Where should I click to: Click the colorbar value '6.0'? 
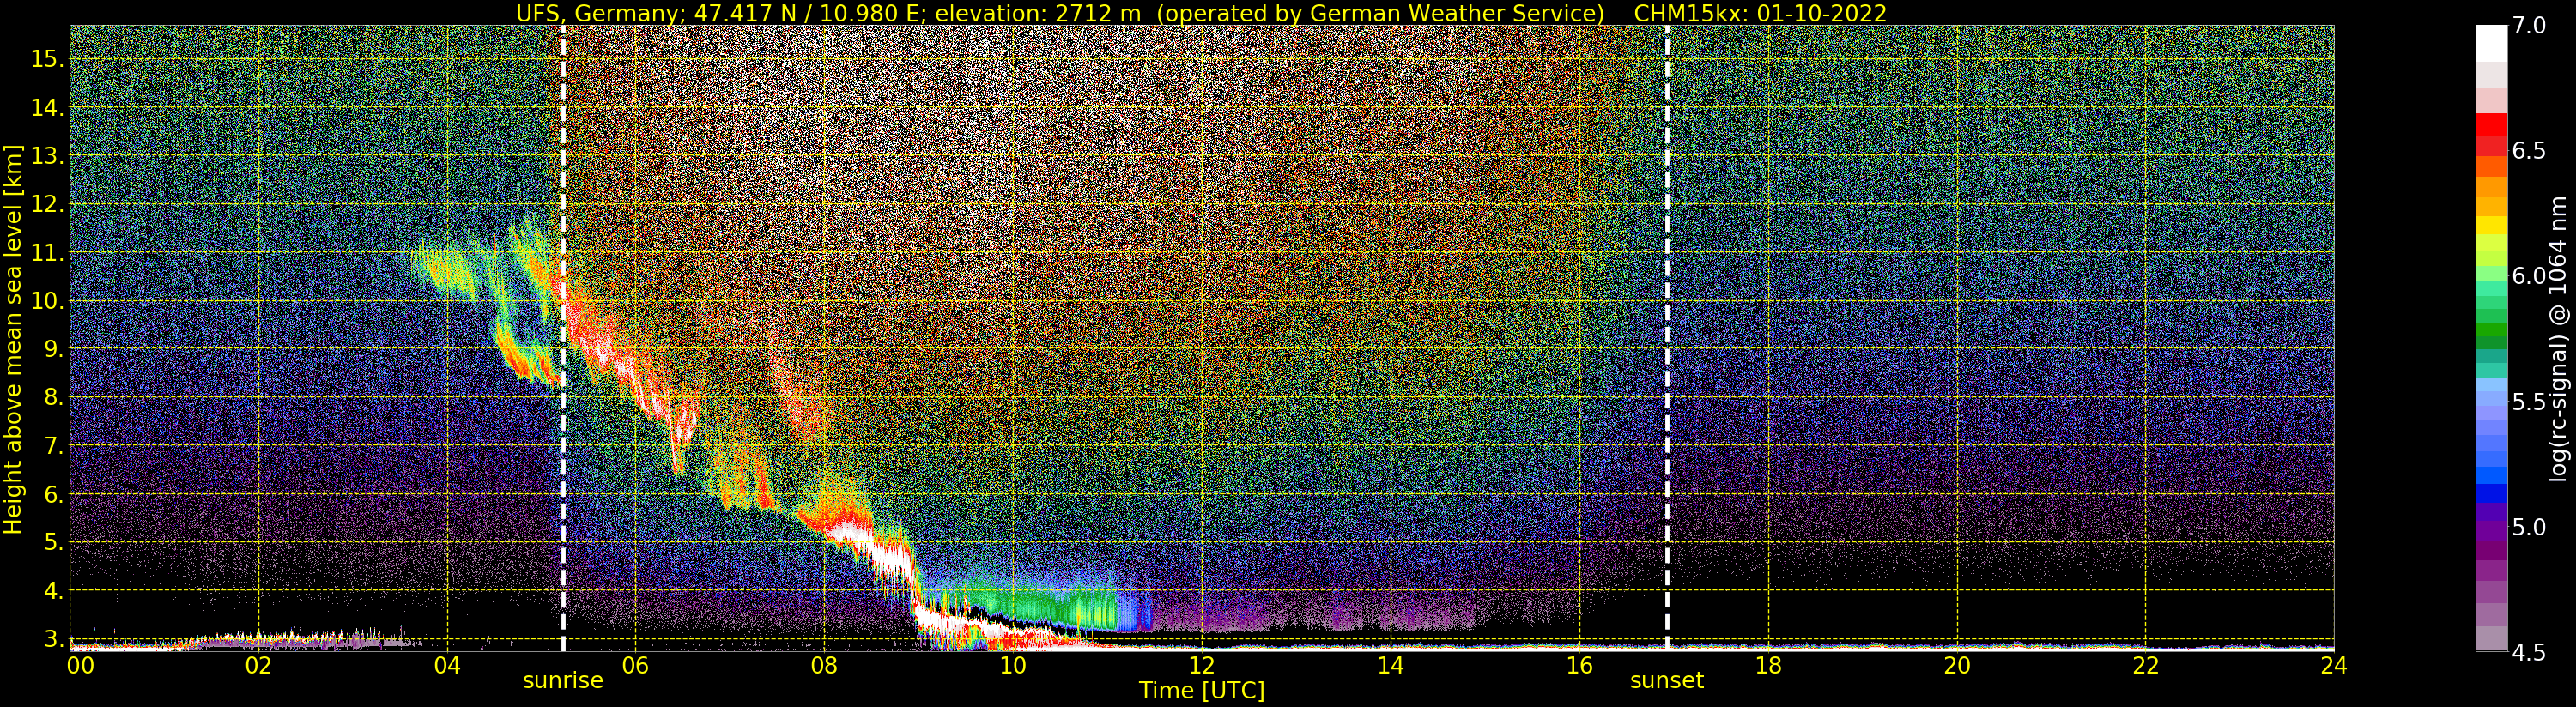pyautogui.click(x=2529, y=276)
